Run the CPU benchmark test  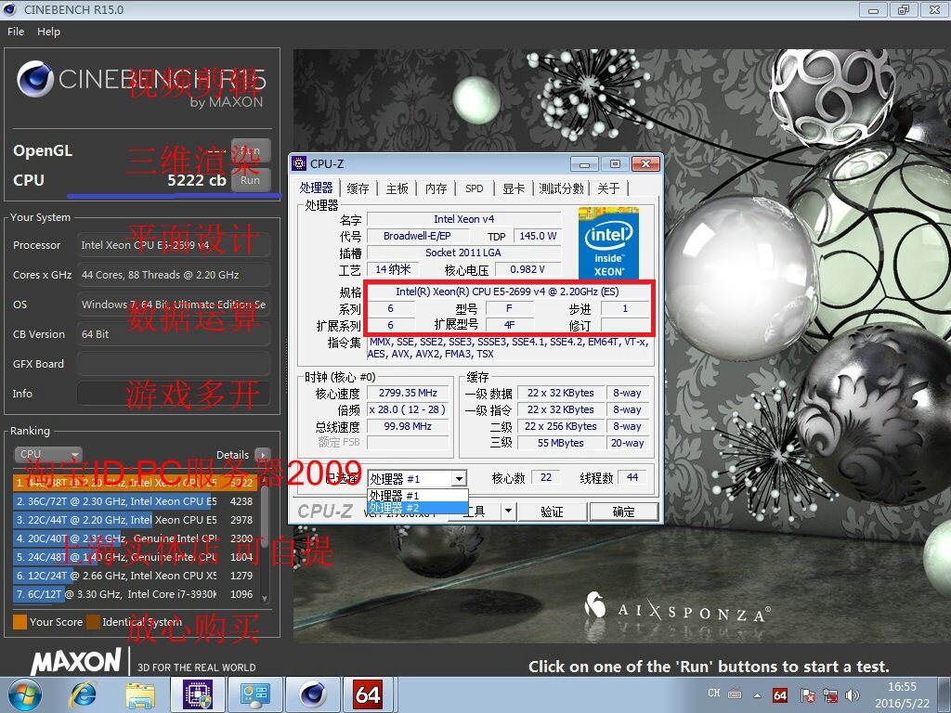coord(250,180)
